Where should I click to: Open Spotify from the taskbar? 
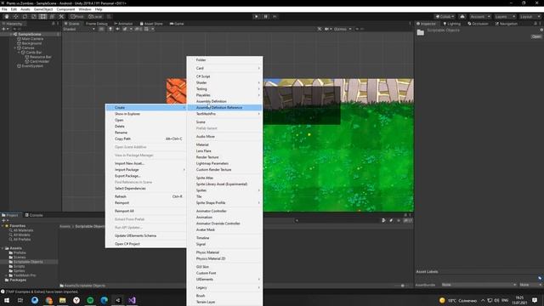[90, 300]
